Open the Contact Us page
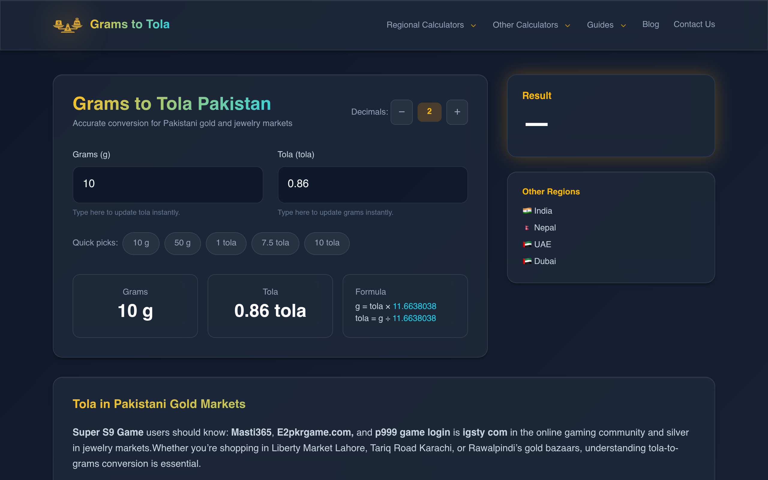768x480 pixels. tap(694, 24)
